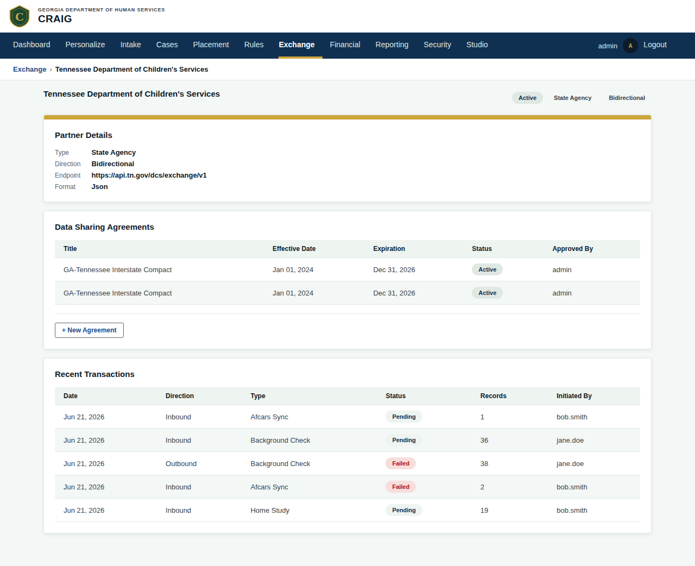695x566 pixels.
Task: Click the Outbound direction cell
Action: click(x=181, y=464)
